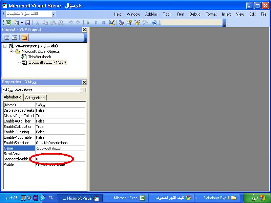Click the Break pause icon
271x203 pixels.
(x=96, y=23)
